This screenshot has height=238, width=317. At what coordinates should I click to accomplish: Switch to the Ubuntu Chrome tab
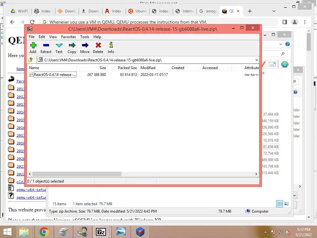point(137,11)
